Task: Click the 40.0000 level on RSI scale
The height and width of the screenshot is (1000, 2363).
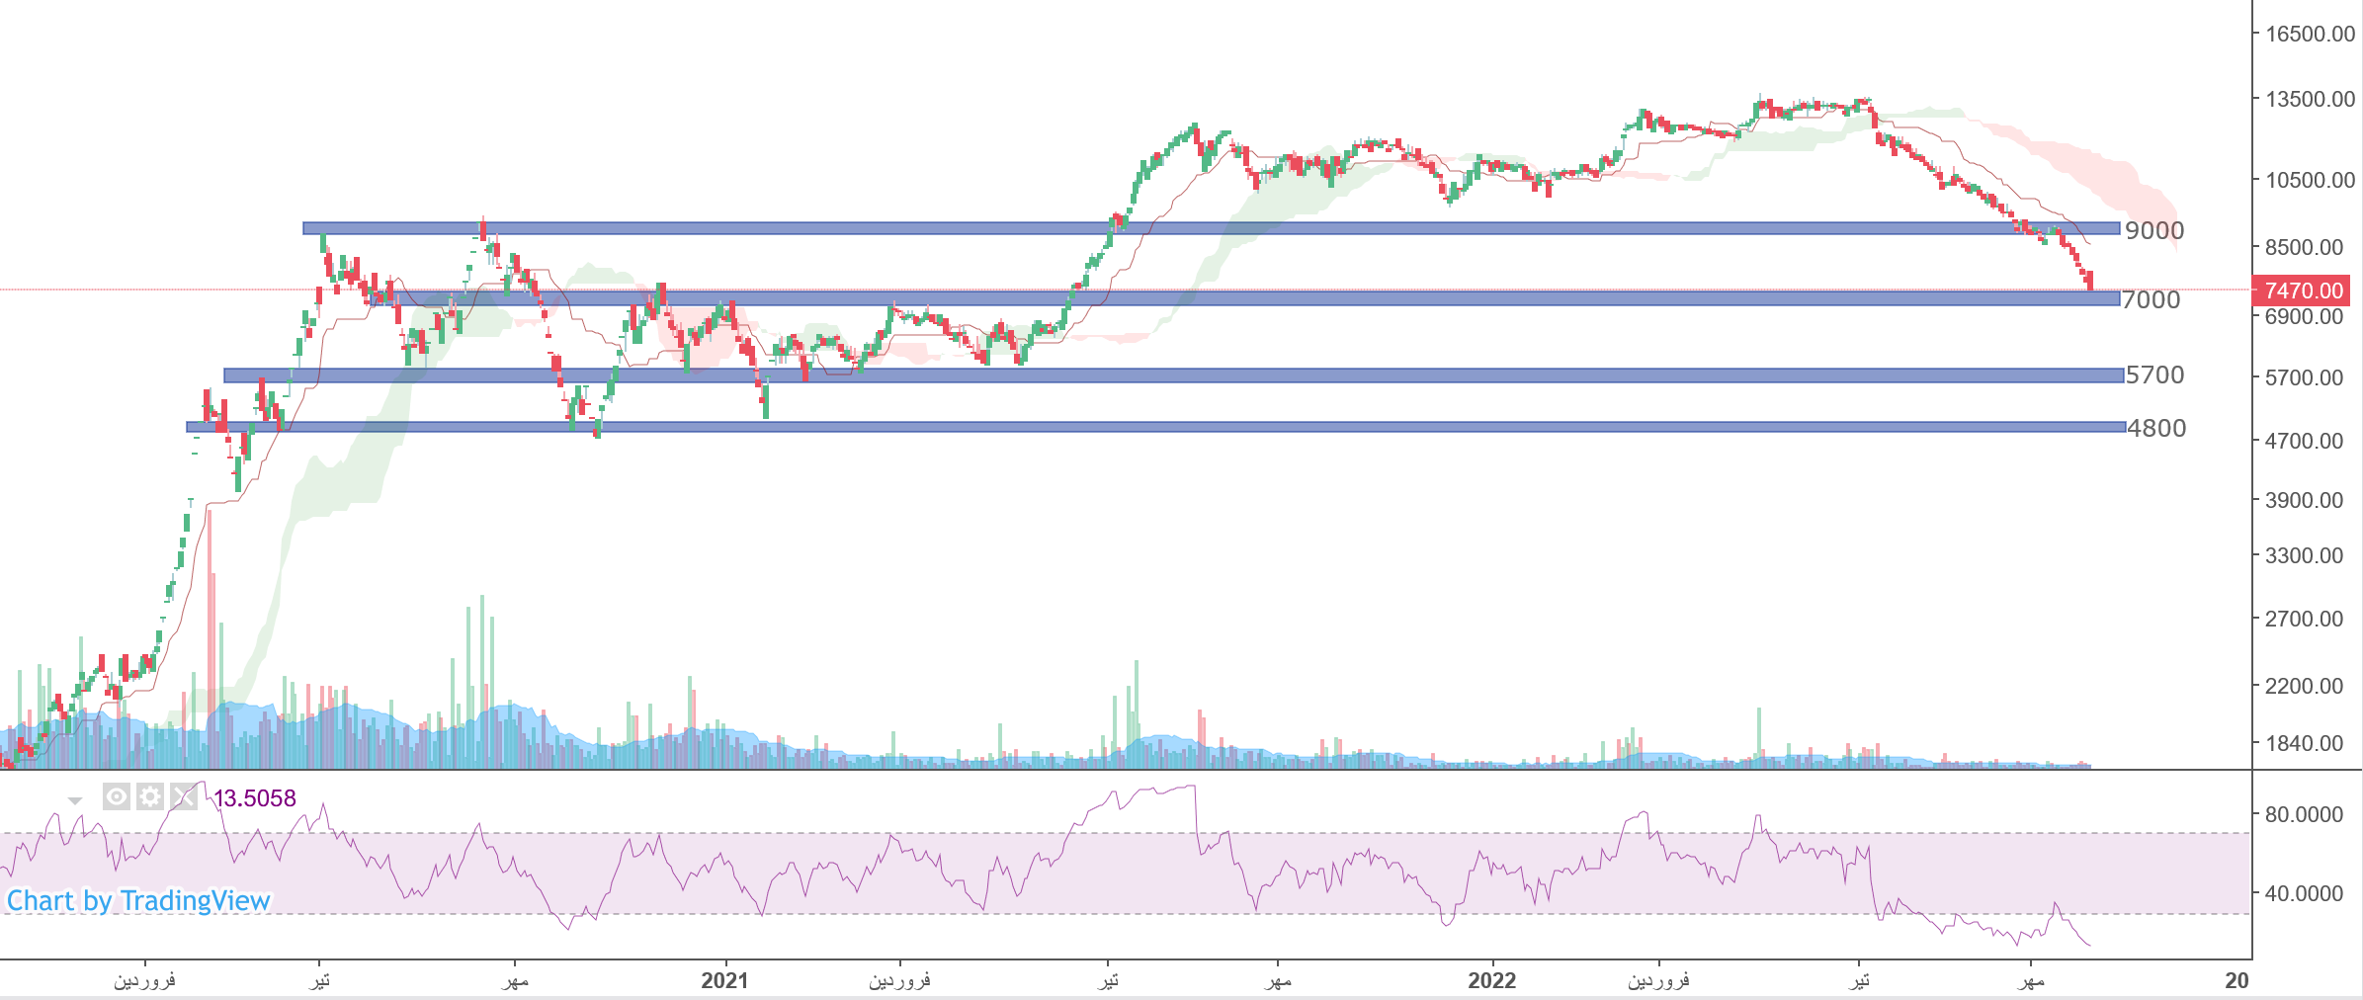Action: click(x=2303, y=894)
